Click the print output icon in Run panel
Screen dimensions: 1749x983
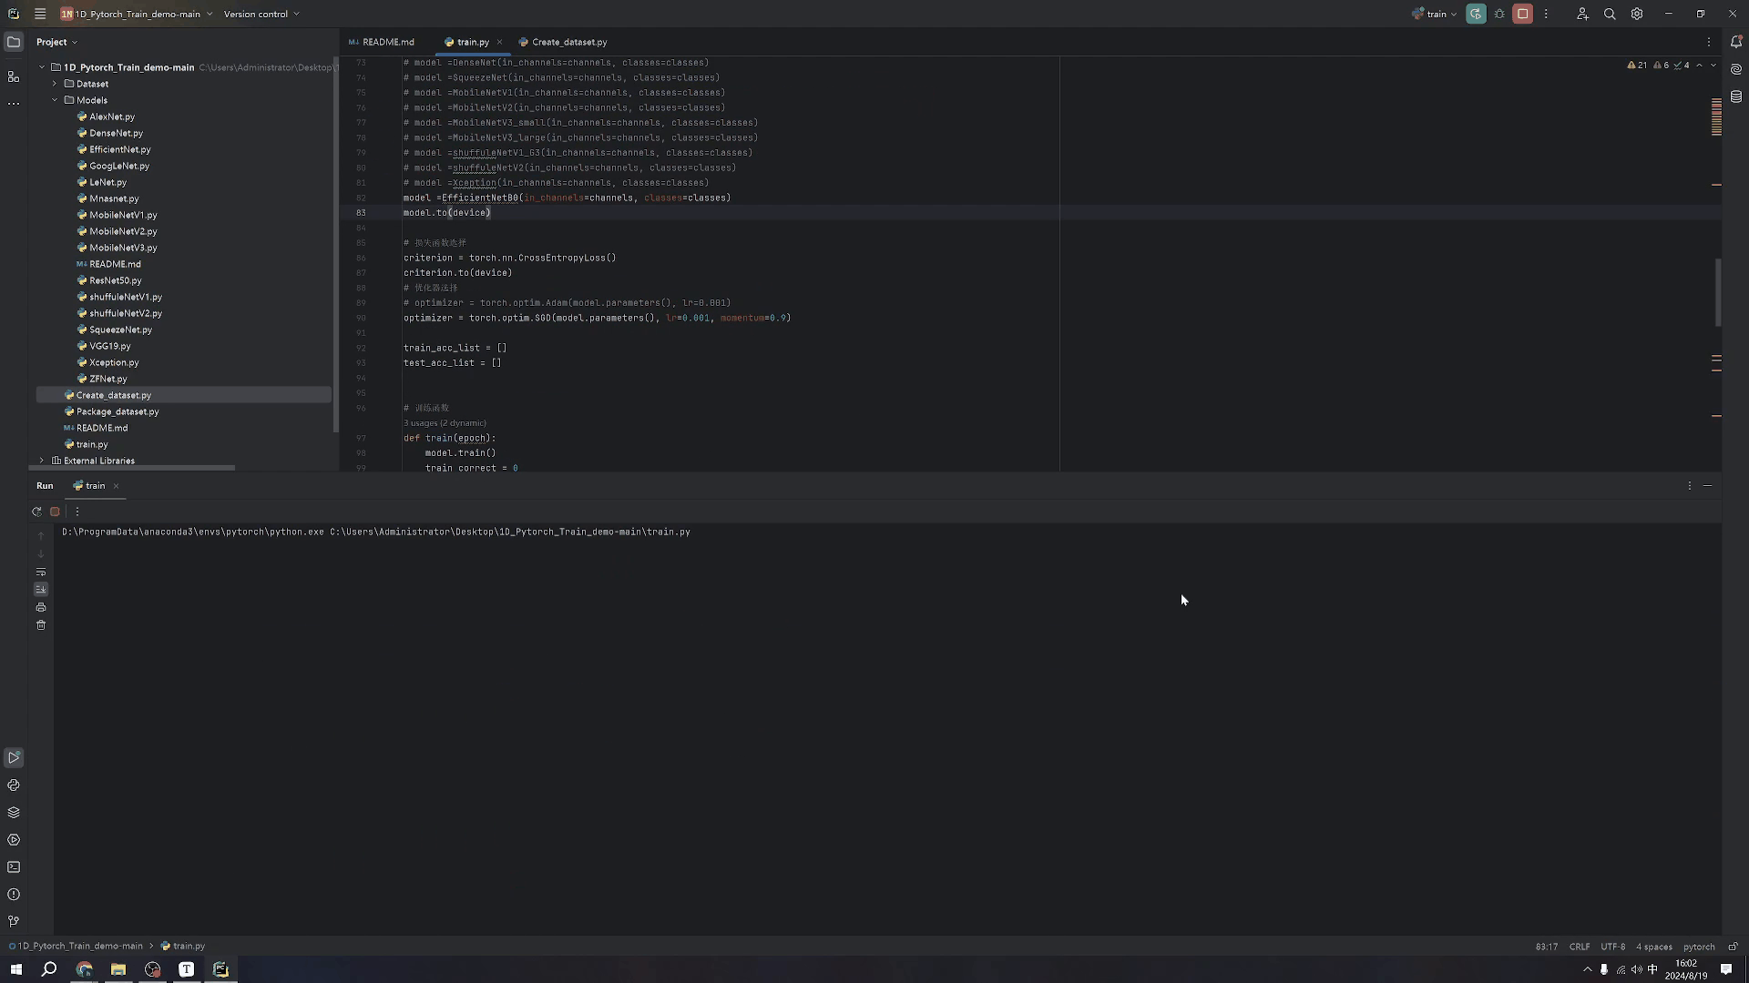coord(41,607)
